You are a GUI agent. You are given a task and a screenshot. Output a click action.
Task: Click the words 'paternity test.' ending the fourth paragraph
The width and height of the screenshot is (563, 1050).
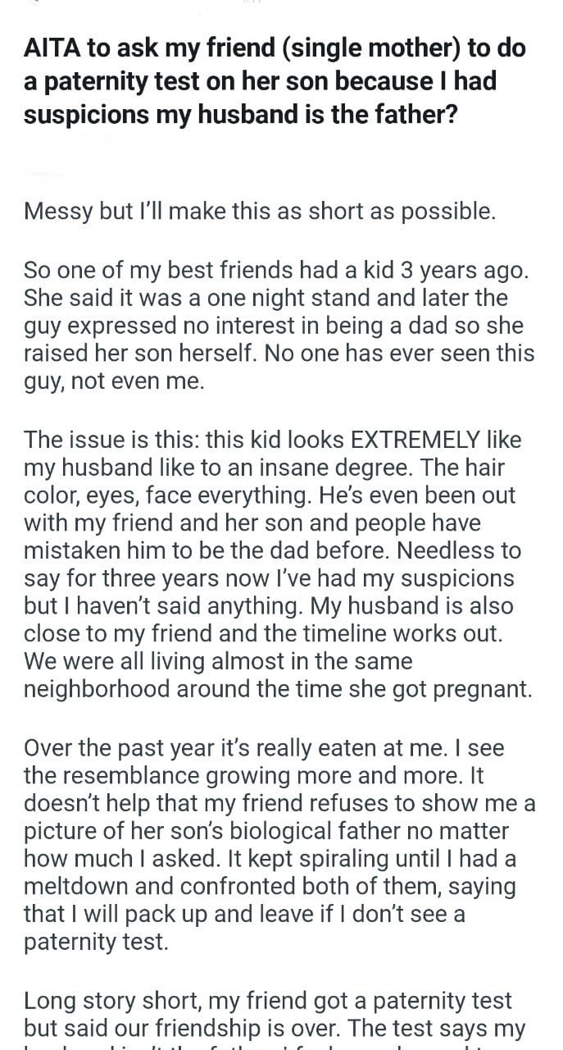coord(96,943)
